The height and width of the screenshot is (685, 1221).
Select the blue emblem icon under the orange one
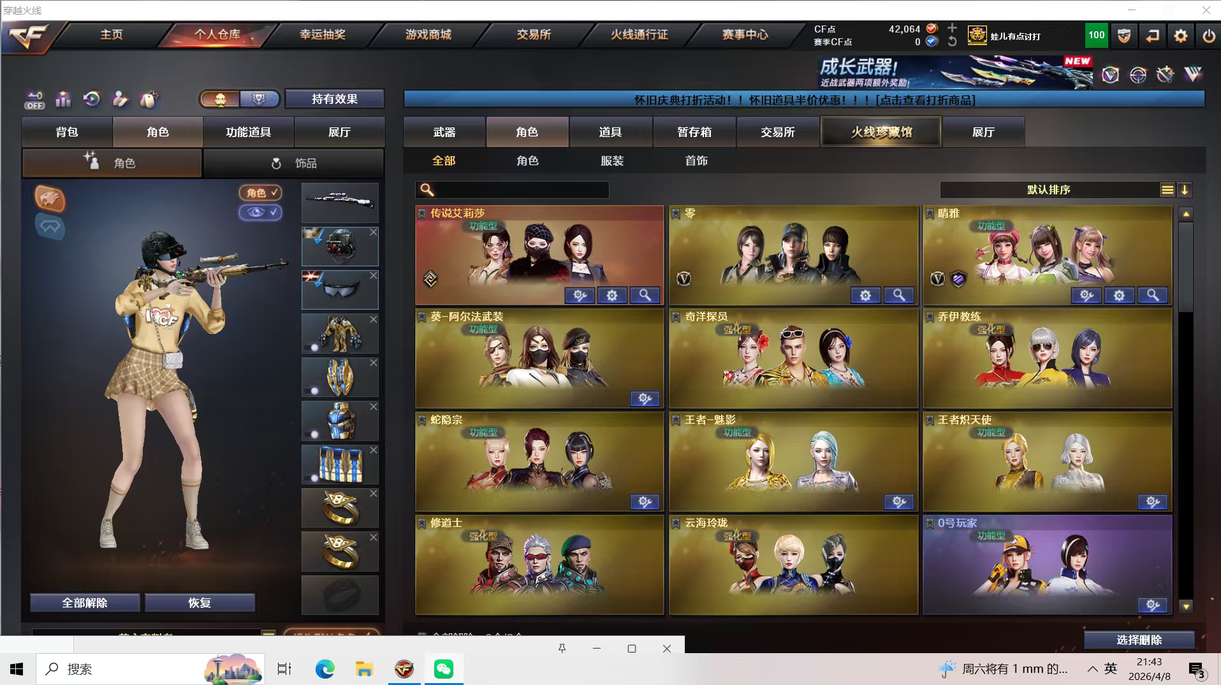(x=50, y=227)
